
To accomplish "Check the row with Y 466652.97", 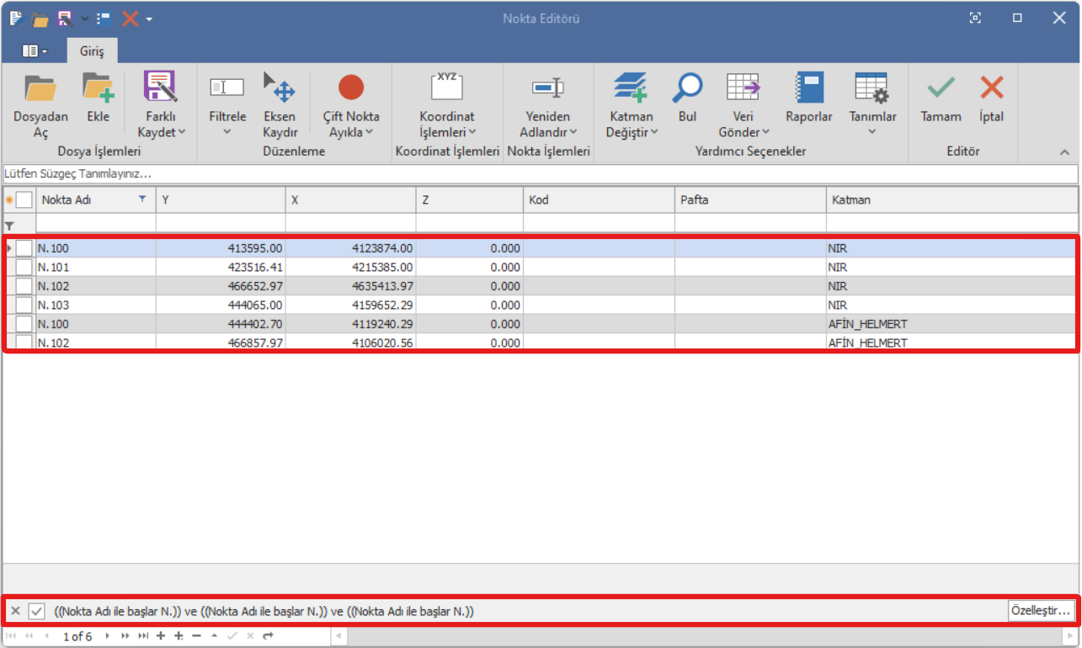I will (24, 286).
